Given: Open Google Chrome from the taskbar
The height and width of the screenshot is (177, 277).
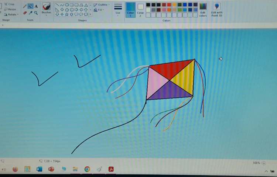Looking at the screenshot, I should (87, 169).
